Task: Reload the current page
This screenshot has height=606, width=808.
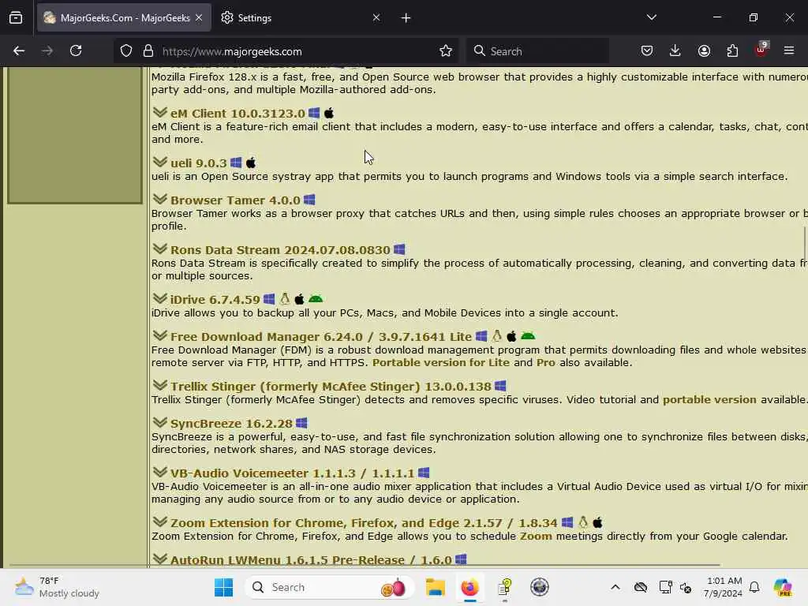Action: click(76, 51)
